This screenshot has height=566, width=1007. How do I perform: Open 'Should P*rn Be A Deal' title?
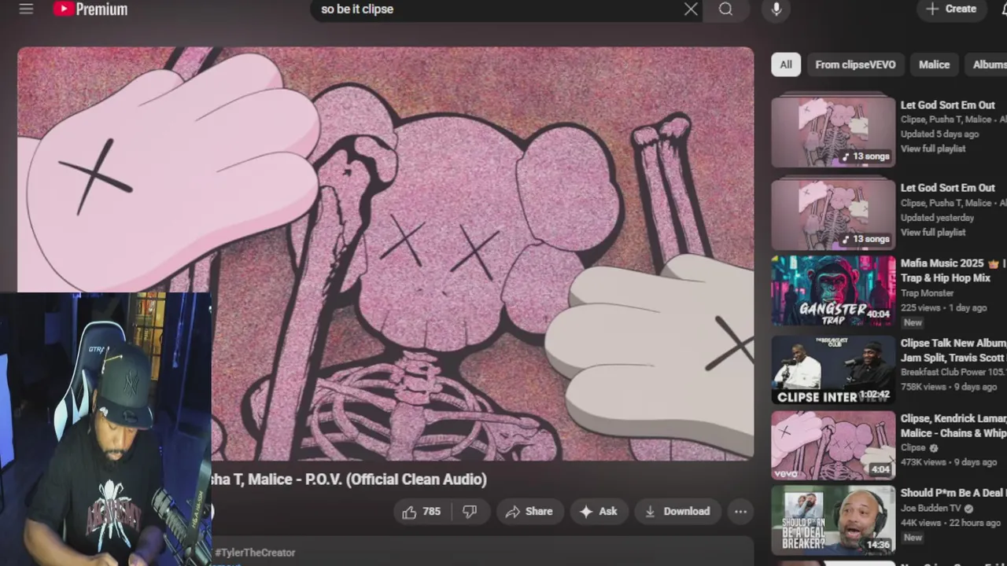954,493
